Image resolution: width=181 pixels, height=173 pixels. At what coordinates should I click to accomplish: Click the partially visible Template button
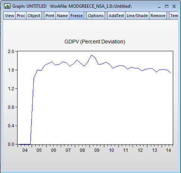pos(174,16)
